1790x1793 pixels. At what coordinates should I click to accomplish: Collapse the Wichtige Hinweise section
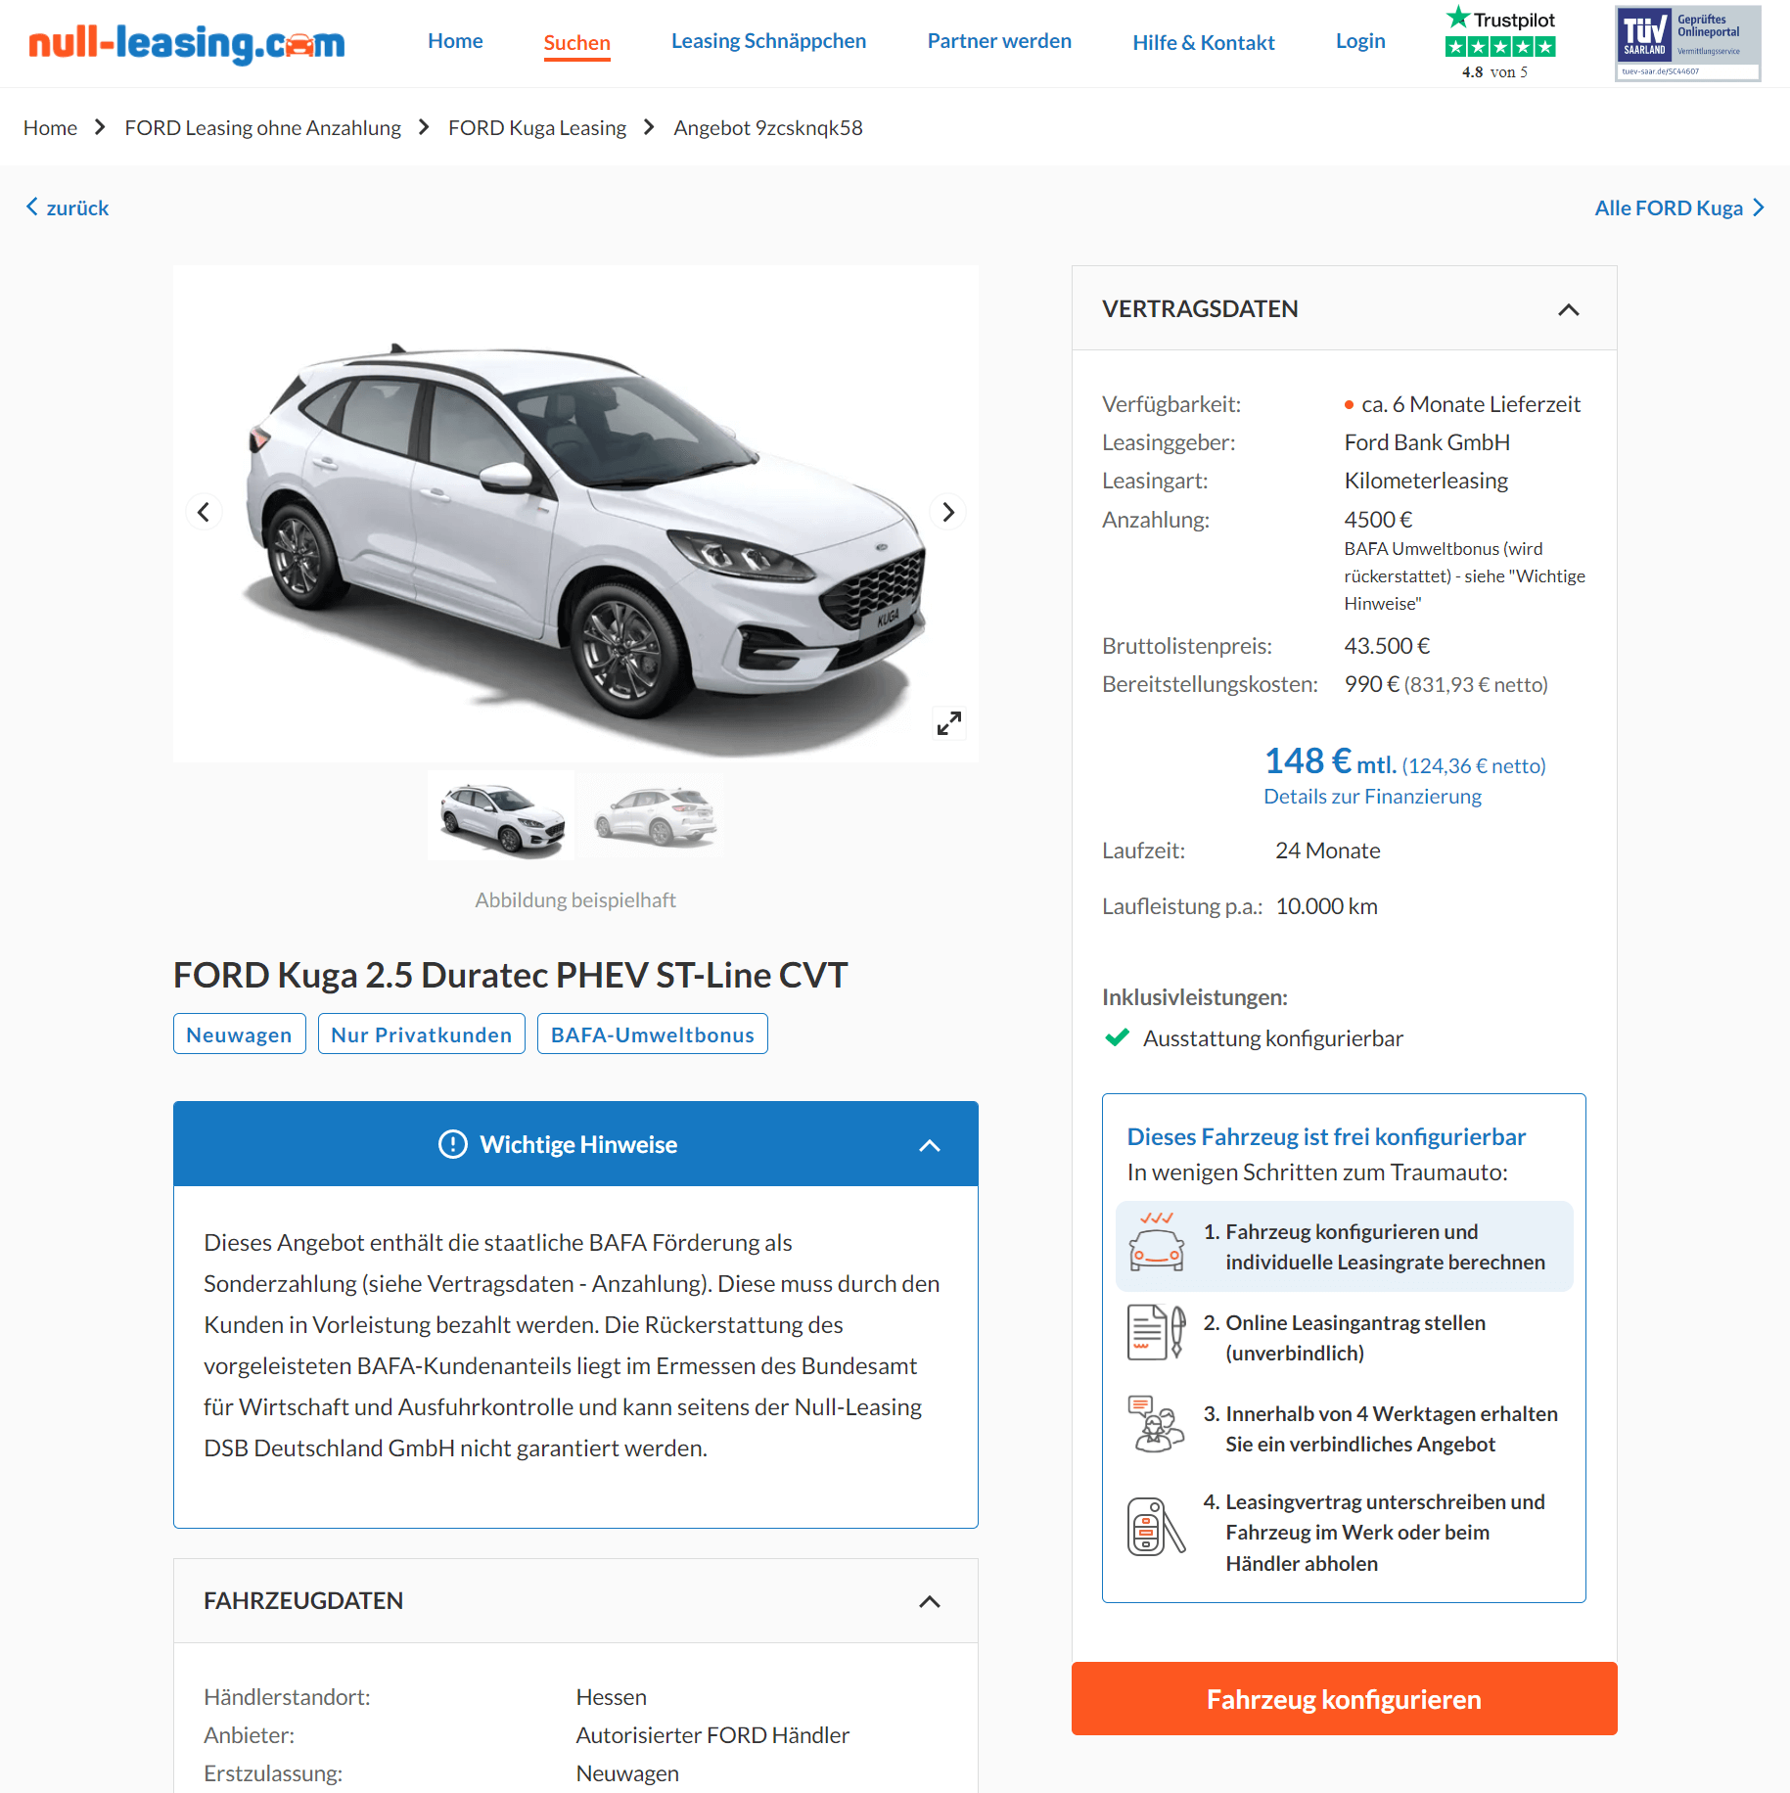pyautogui.click(x=929, y=1145)
